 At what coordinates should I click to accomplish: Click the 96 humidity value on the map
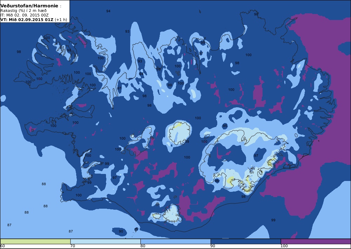(217, 181)
